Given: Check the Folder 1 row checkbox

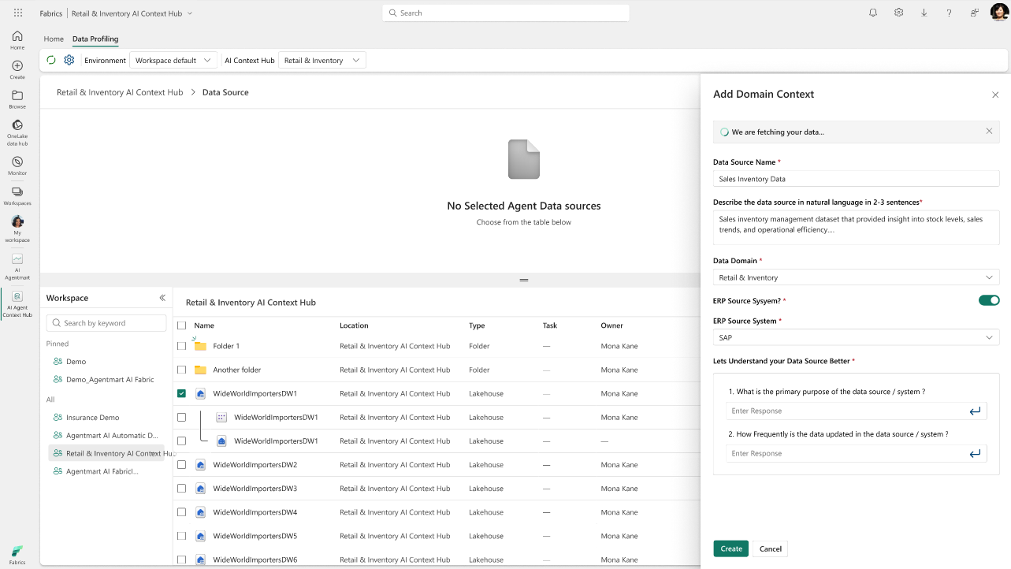Looking at the screenshot, I should 182,346.
